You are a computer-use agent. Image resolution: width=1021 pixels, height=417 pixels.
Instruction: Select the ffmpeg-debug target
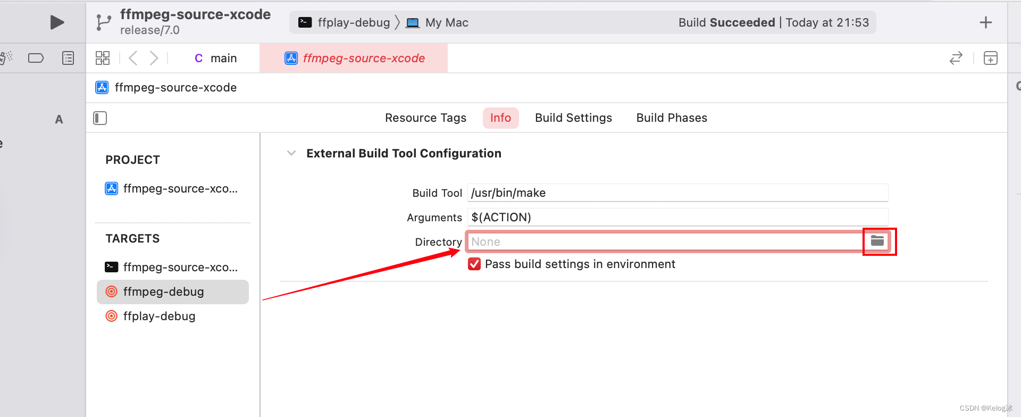coord(173,291)
